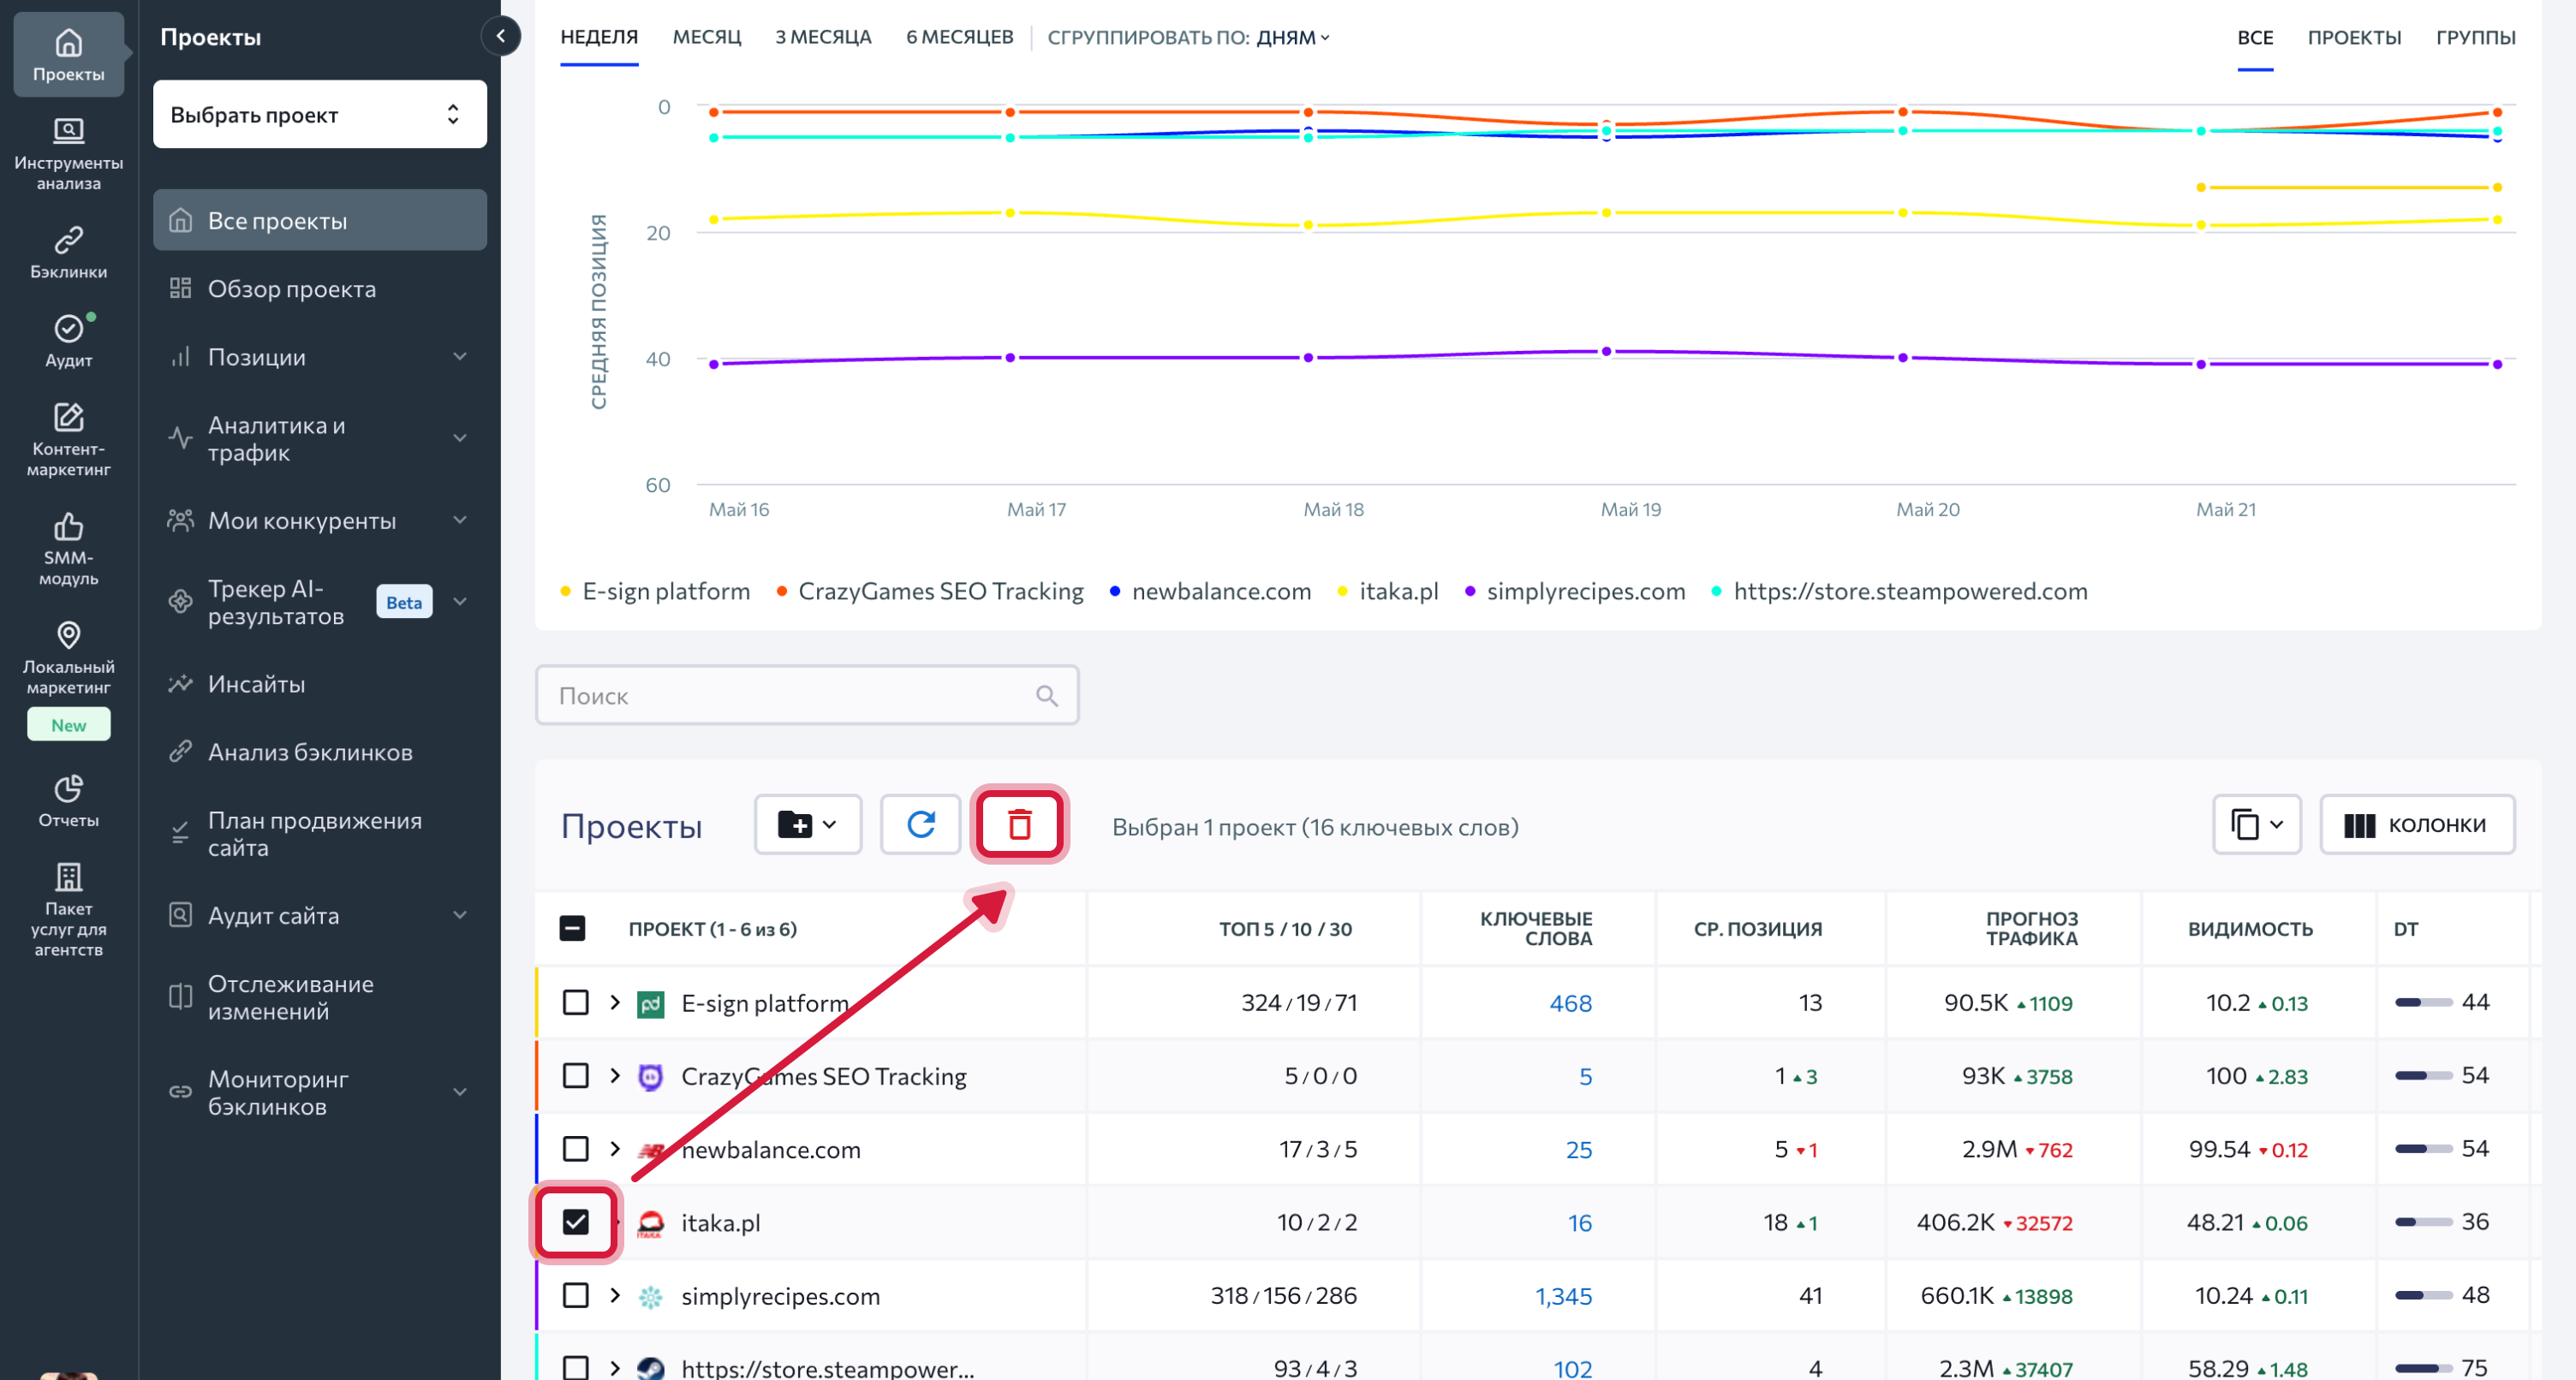Check the E-sign platform row checkbox
Image resolution: width=2576 pixels, height=1380 pixels.
575,1002
